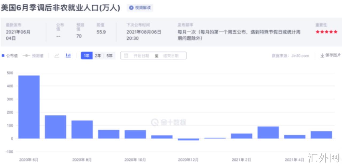Viewport: 342px width, 166px height.
Task: Click the 2021年3月 bar near 100
Action: coord(268,132)
